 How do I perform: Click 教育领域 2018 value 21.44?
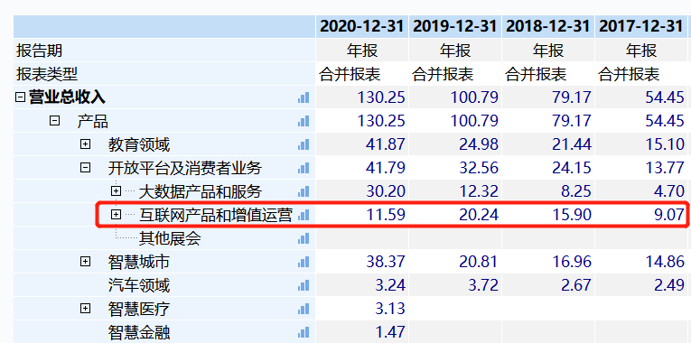pos(572,144)
